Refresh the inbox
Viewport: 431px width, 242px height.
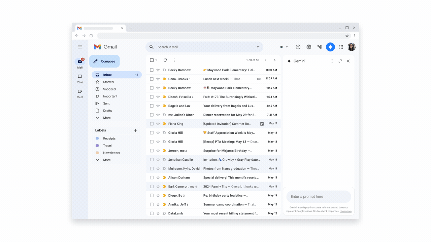165,60
